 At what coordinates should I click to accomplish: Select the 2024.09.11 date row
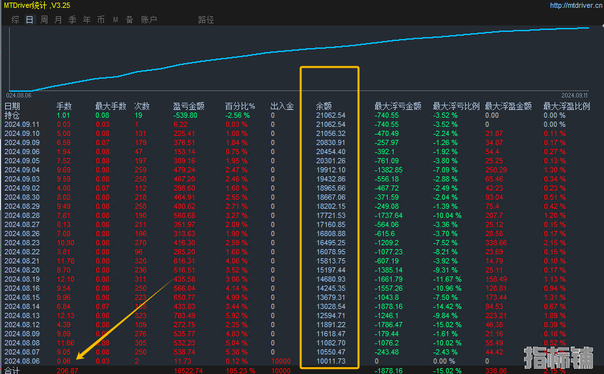(x=21, y=124)
